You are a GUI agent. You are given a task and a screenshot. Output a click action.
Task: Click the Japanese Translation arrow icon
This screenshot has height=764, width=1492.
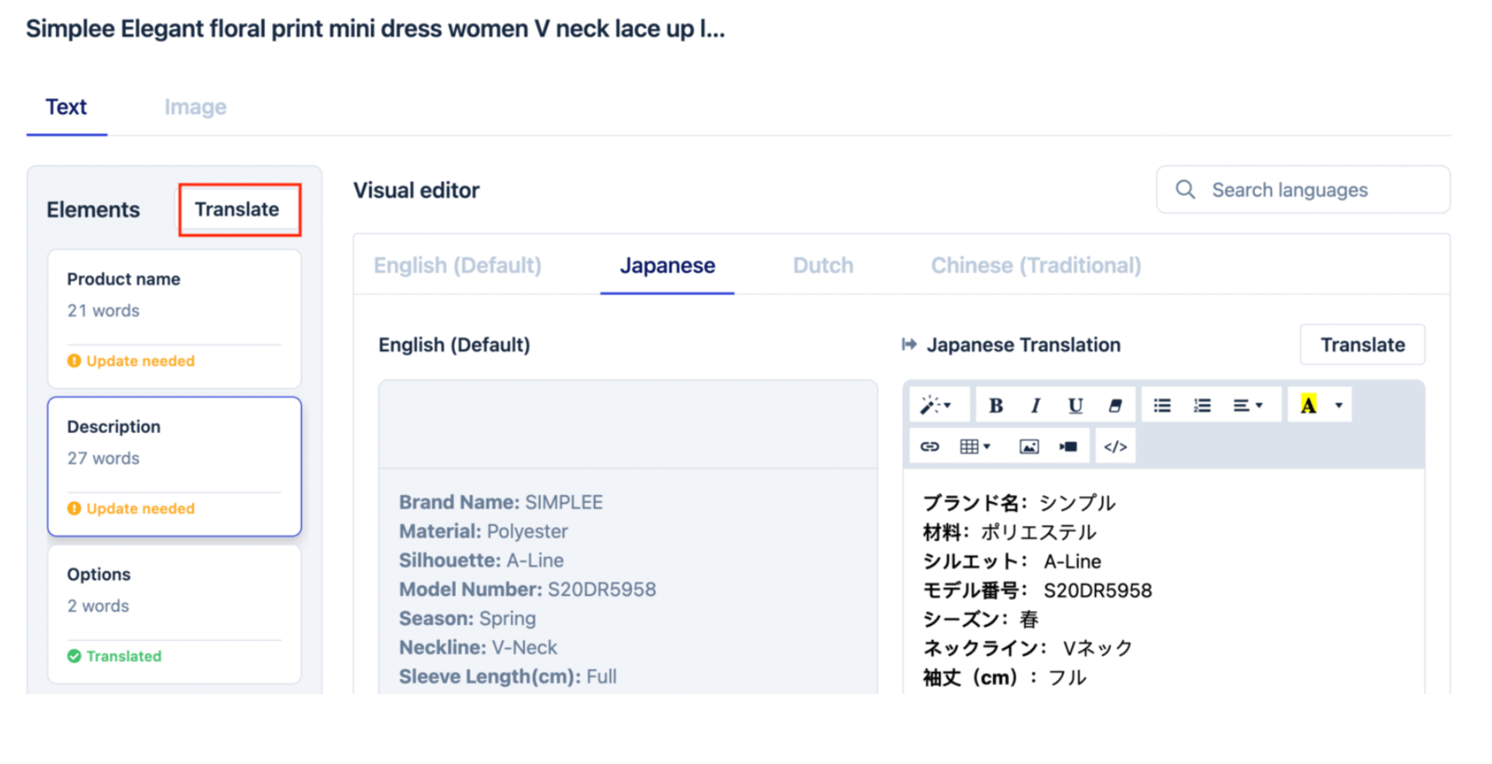pos(909,345)
